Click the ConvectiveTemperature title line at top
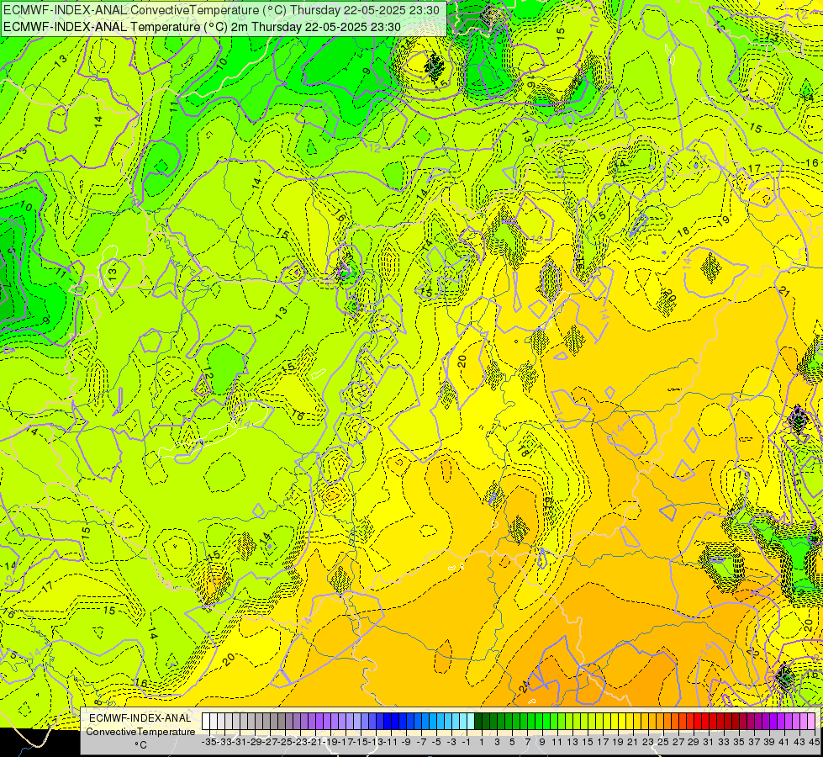The height and width of the screenshot is (757, 823). (x=221, y=10)
